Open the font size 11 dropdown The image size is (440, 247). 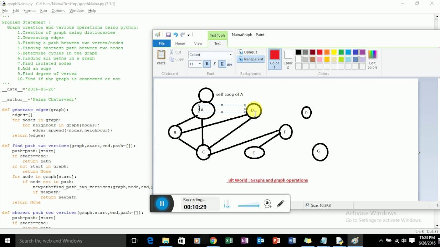(200, 64)
